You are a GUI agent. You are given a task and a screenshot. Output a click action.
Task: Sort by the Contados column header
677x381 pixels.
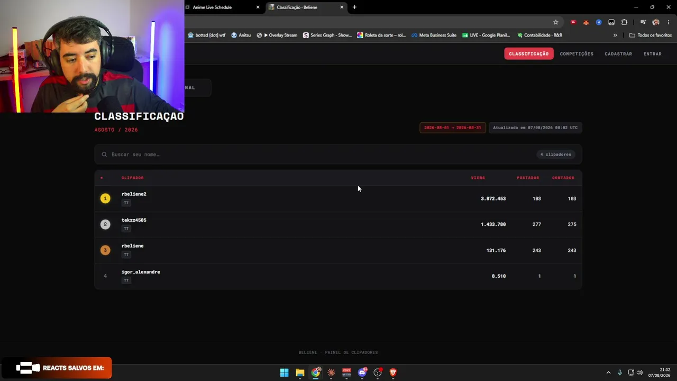[563, 178]
